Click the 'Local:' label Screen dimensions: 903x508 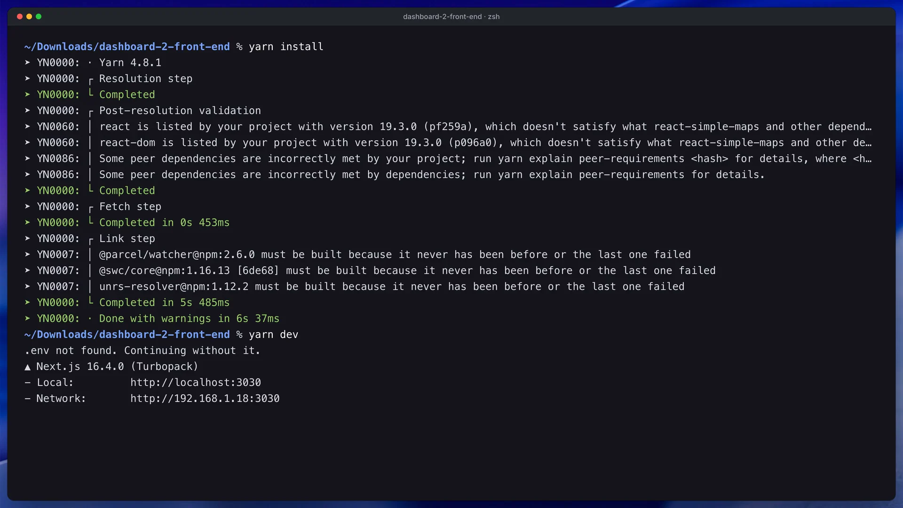[55, 382]
